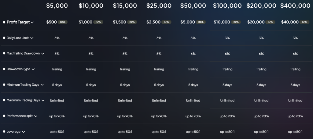Image resolution: width=313 pixels, height=139 pixels.
Task: Click info icon beside Minimum Trading Days
Action: click(x=4, y=85)
